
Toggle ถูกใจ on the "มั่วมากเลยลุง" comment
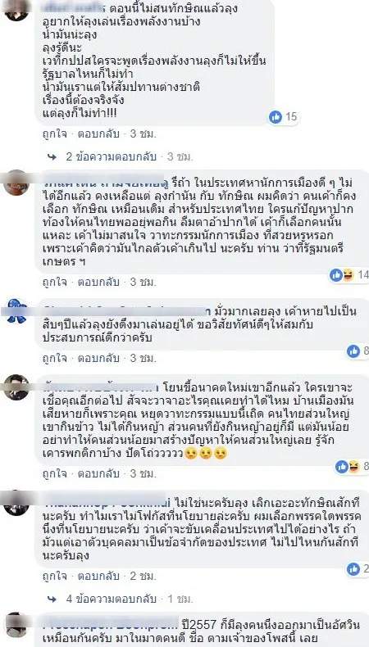point(55,358)
